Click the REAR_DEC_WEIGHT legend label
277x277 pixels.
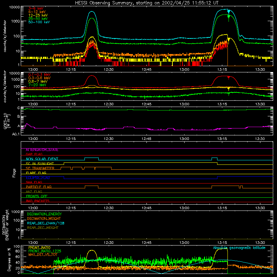point(43,228)
